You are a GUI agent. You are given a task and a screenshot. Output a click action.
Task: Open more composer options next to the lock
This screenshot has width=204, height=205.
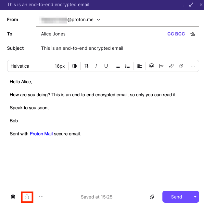click(x=41, y=197)
